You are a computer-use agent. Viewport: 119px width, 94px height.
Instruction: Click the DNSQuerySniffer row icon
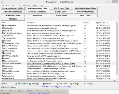pos(3,26)
